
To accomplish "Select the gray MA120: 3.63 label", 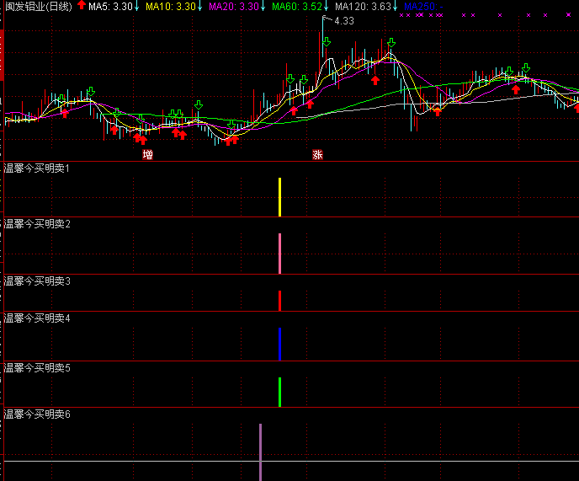I will (x=363, y=7).
